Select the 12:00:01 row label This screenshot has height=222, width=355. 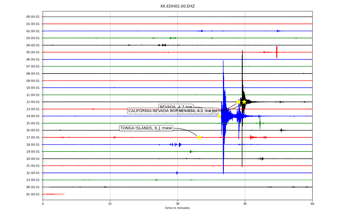coord(33,102)
